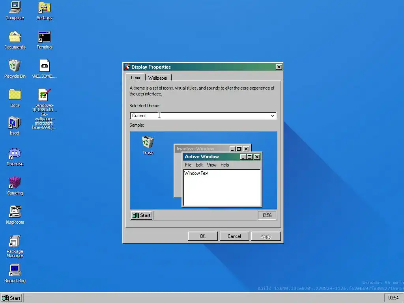The width and height of the screenshot is (404, 303).
Task: Open the Selected Theme dropdown arrow
Action: [272, 116]
